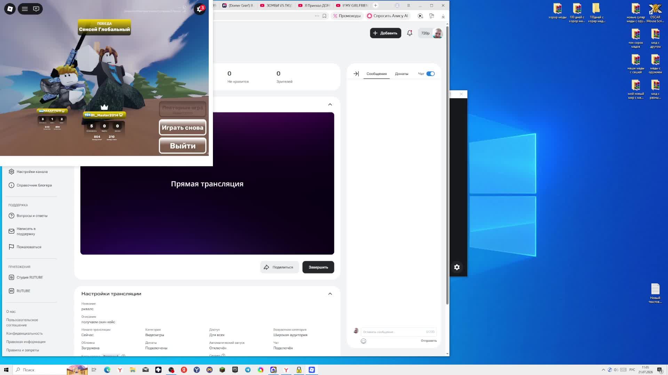Open the Windows Start menu
Screen dimensions: 668x375
point(6,370)
